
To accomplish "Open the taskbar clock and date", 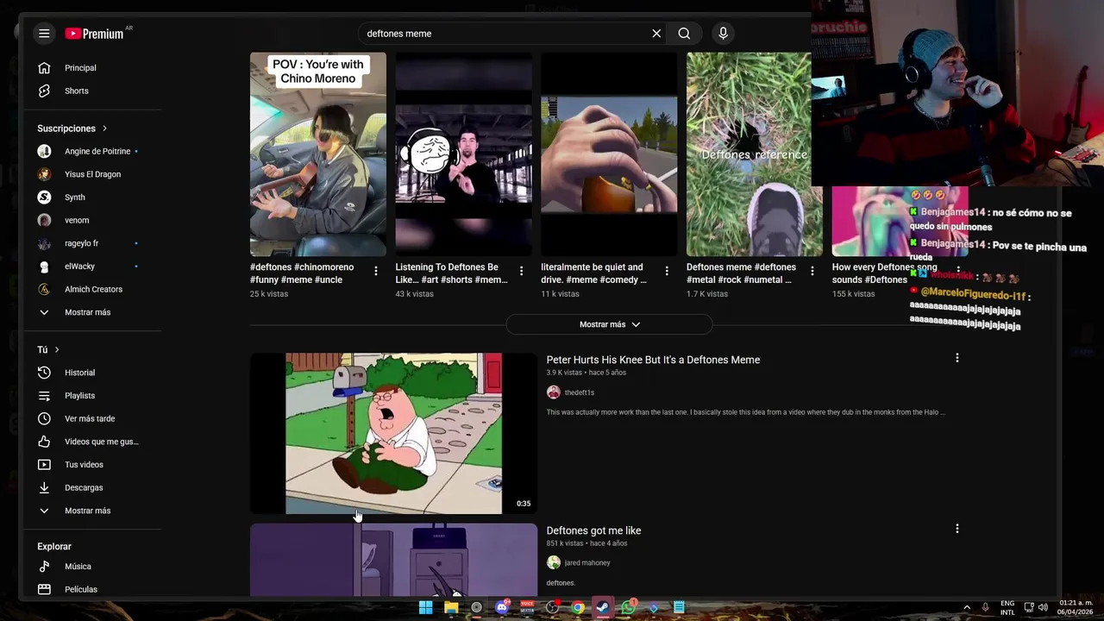I will tap(1076, 607).
